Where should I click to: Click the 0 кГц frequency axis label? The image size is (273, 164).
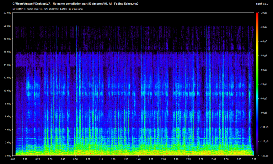click(8, 155)
